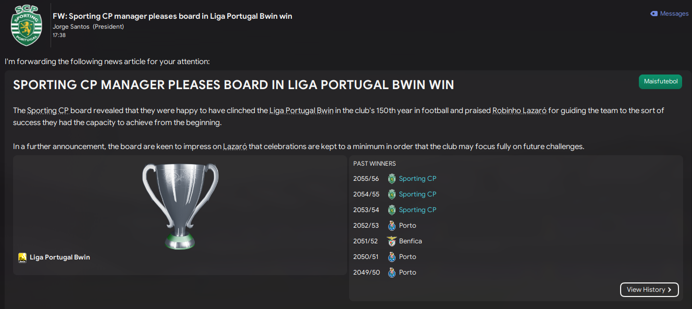Viewport: 692px width, 309px height.
Task: Open the View History button
Action: 649,290
